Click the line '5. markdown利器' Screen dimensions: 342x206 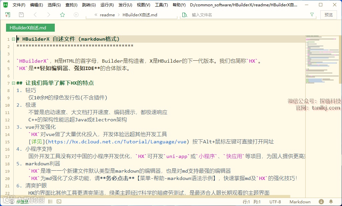(x=38, y=164)
